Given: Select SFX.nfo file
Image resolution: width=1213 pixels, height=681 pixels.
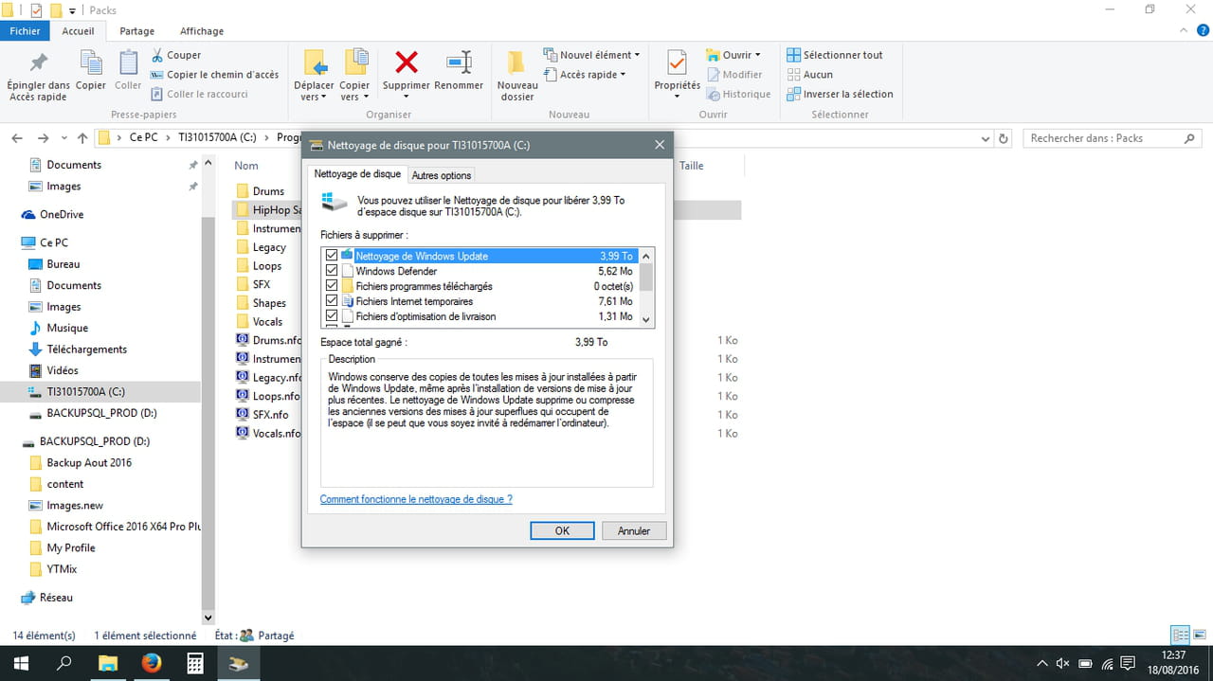Looking at the screenshot, I should point(270,415).
